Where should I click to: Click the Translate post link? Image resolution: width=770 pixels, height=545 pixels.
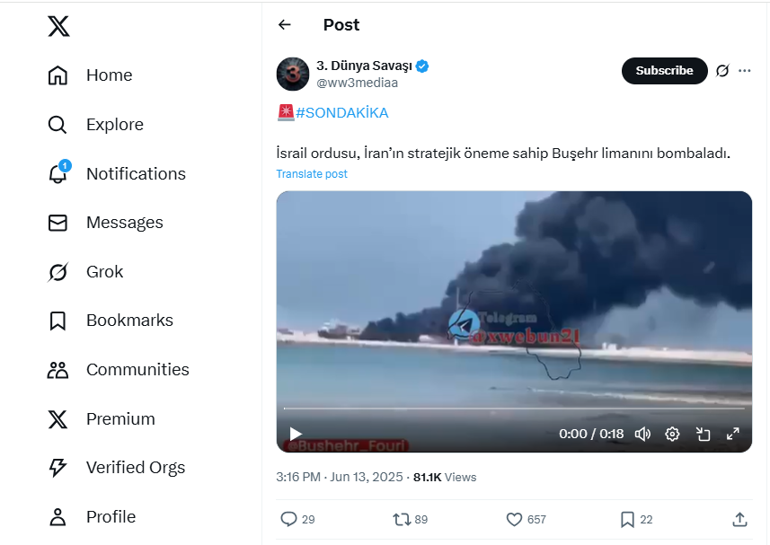(x=312, y=174)
